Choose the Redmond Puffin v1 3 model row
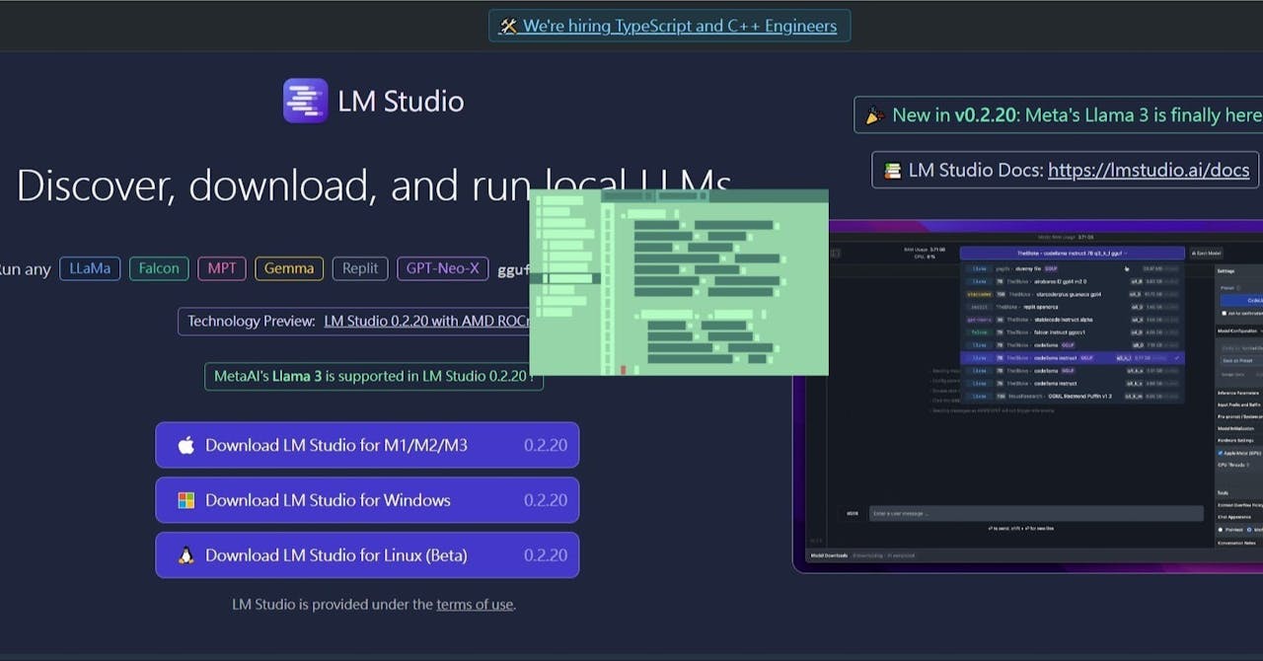Viewport: 1263px width, 661px height. point(1073,396)
